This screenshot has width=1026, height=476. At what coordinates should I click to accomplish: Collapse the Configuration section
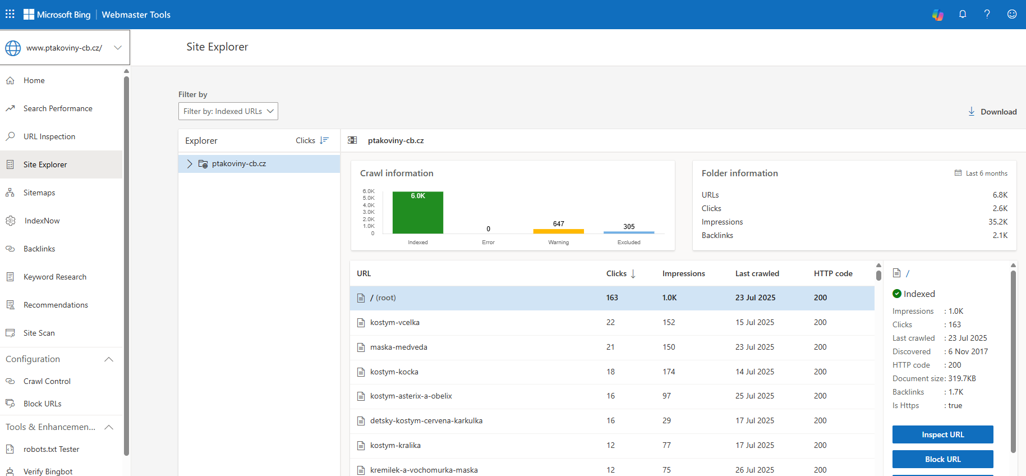(109, 359)
